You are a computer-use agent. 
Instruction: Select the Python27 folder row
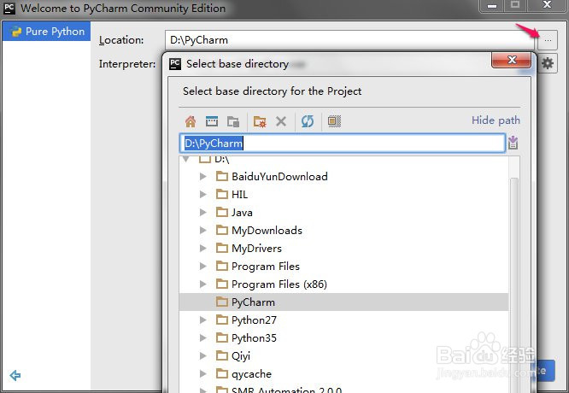click(x=344, y=320)
